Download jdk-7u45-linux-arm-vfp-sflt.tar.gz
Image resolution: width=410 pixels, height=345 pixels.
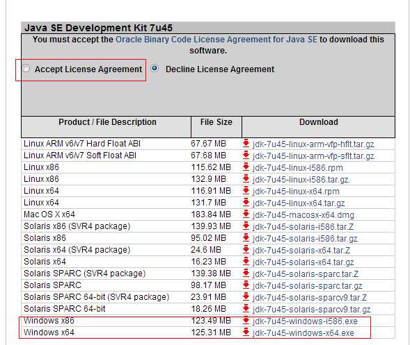click(313, 156)
